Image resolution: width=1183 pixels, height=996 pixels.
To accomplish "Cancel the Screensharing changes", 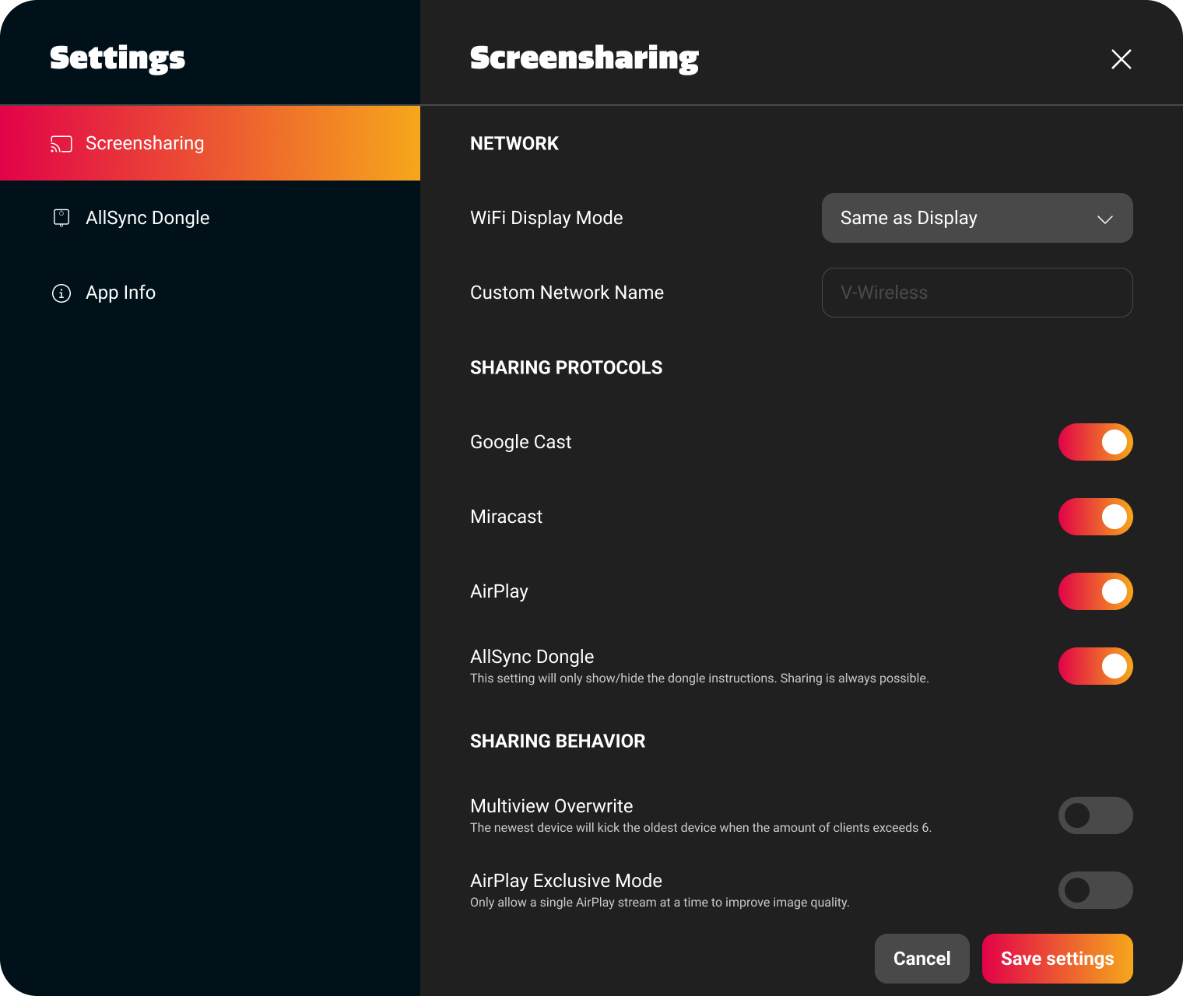I will 921,959.
